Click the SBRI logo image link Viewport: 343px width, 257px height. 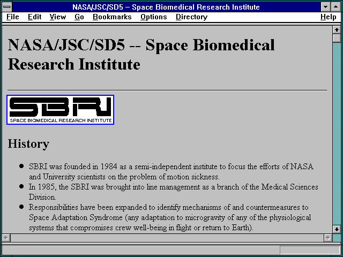(61, 110)
